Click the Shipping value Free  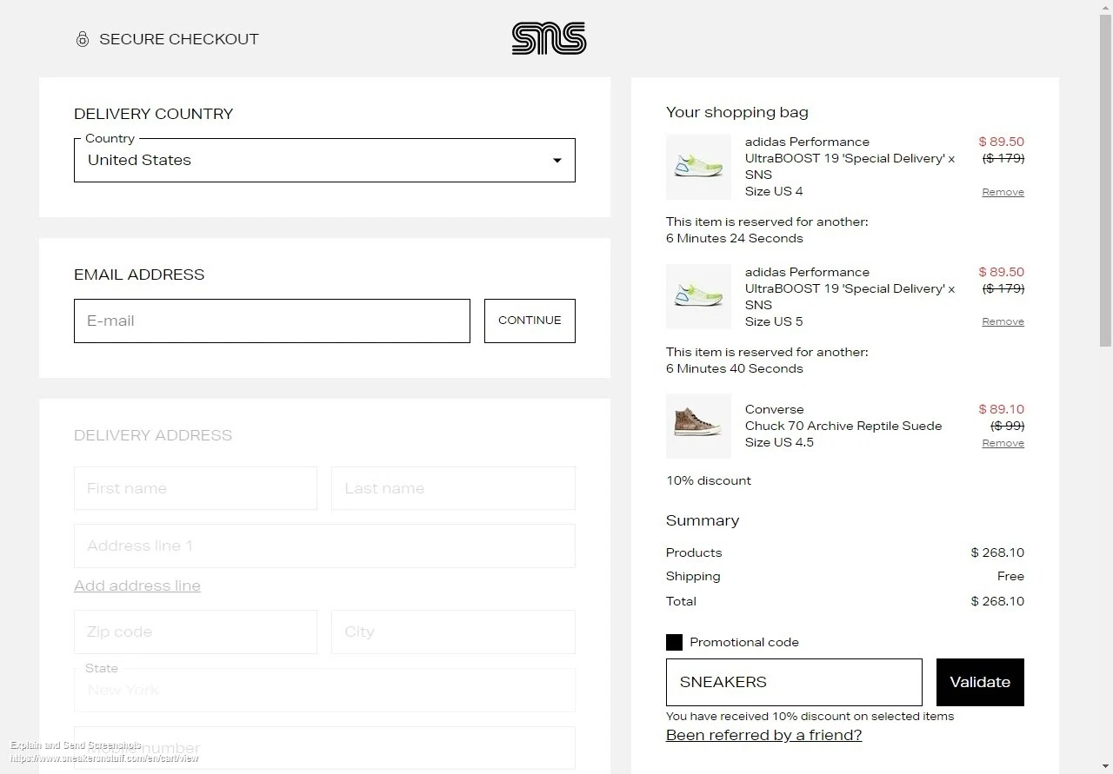[x=1010, y=576]
